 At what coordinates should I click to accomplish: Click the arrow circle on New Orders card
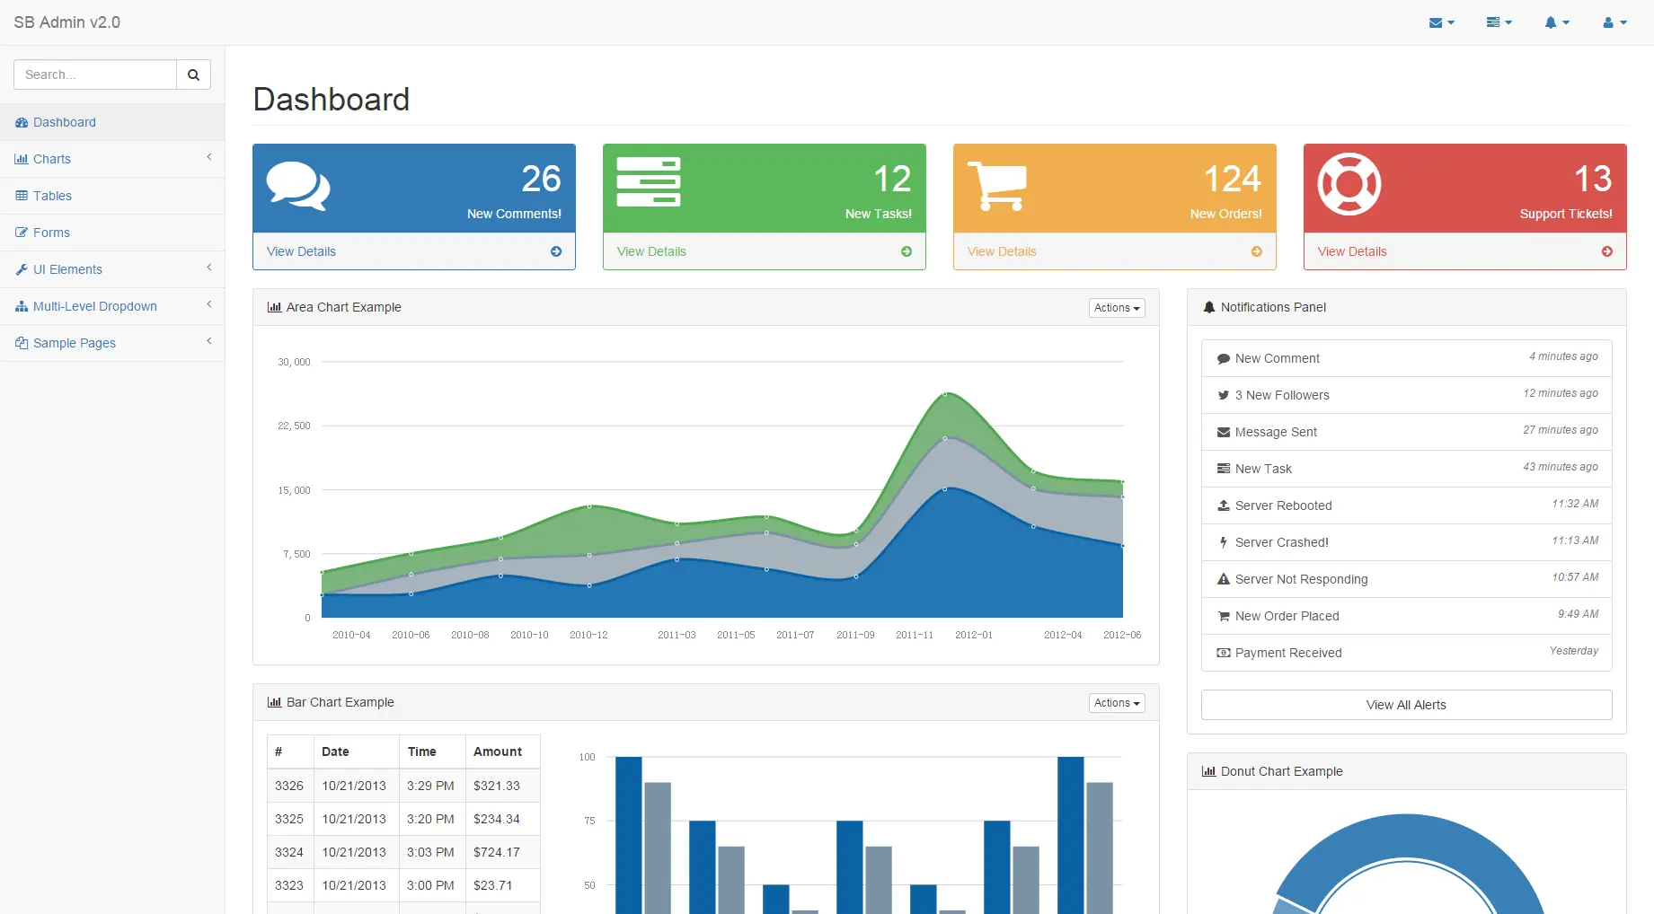pos(1257,251)
